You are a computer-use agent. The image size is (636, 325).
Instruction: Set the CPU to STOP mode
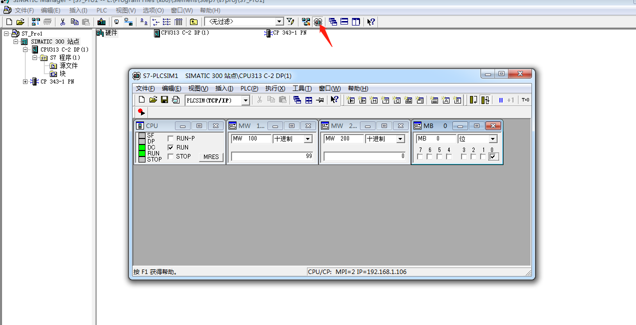171,156
